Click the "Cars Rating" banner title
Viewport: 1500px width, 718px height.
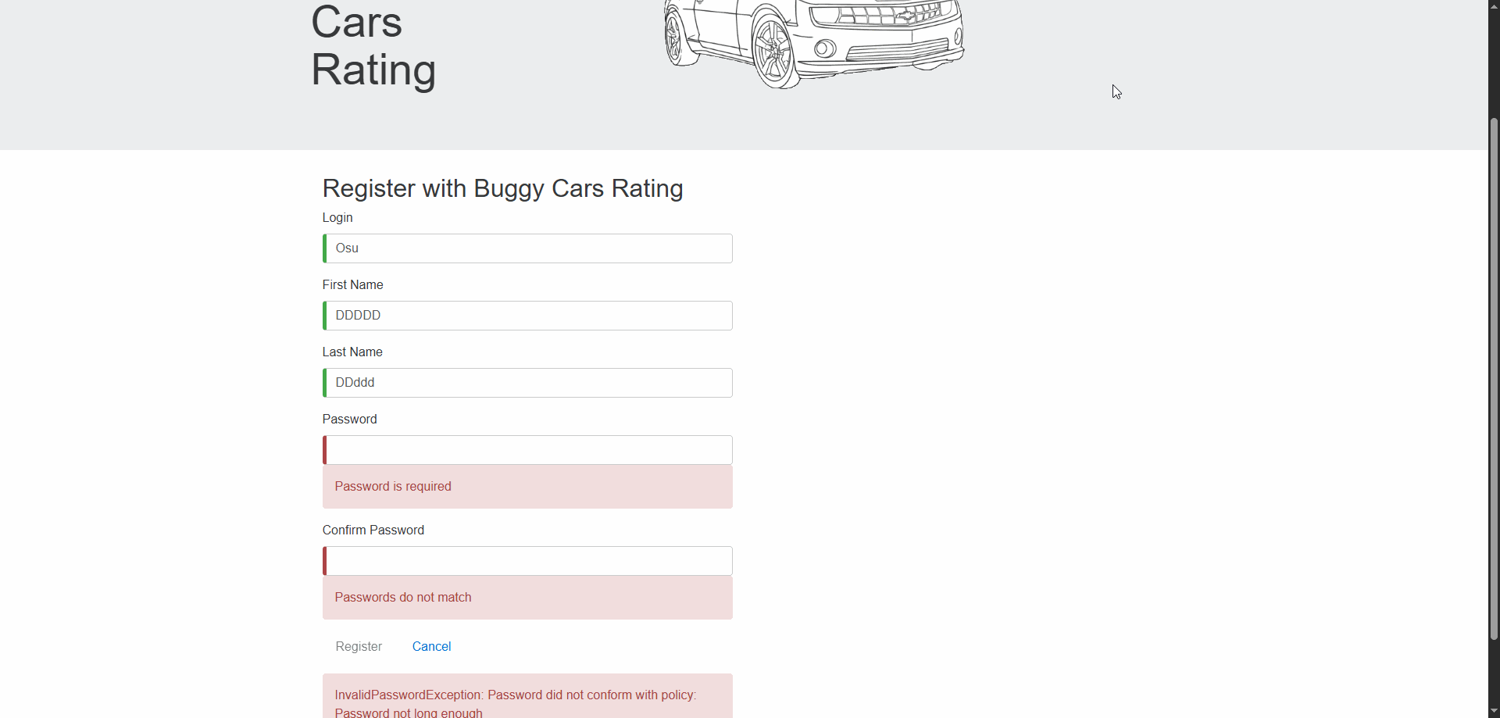click(x=373, y=45)
